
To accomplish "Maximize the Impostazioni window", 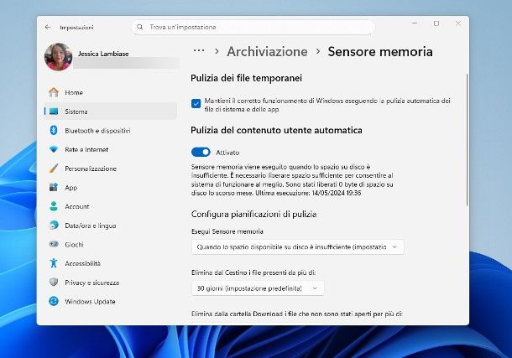I will pyautogui.click(x=436, y=23).
